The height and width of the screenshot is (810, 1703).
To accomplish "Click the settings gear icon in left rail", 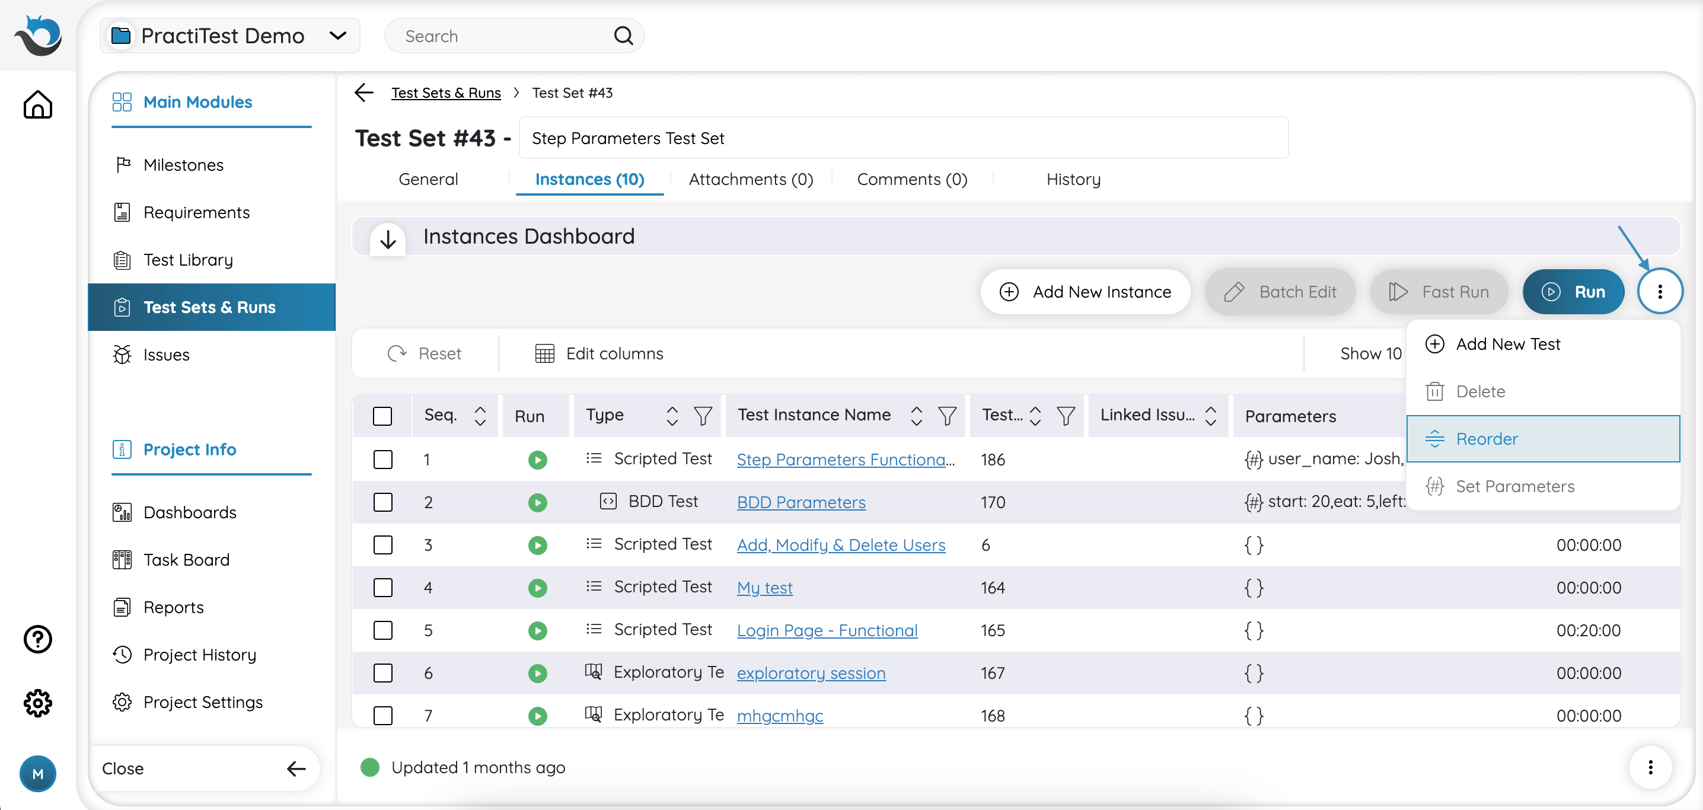I will pyautogui.click(x=38, y=702).
